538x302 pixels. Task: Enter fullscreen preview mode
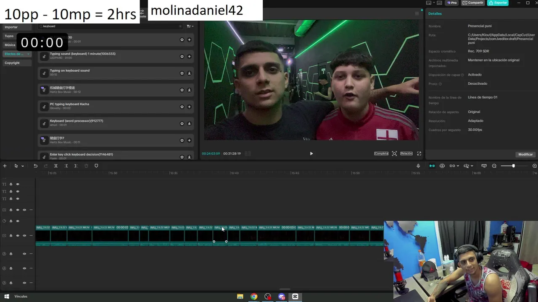[x=419, y=154]
